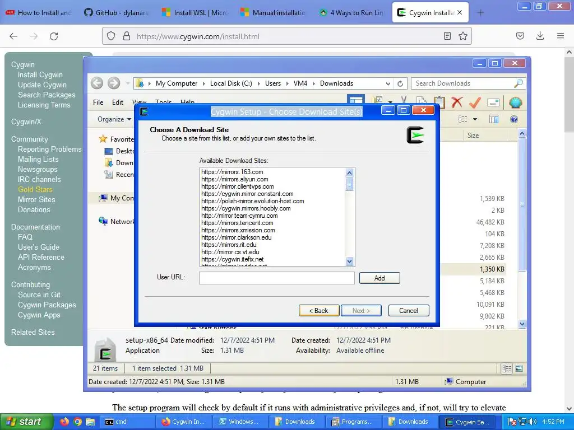The width and height of the screenshot is (574, 430).
Task: Click the Search Downloads box
Action: [x=469, y=83]
